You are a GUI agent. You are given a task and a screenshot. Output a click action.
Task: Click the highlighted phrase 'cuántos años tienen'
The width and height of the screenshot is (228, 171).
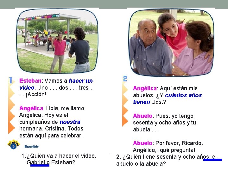(x=168, y=98)
